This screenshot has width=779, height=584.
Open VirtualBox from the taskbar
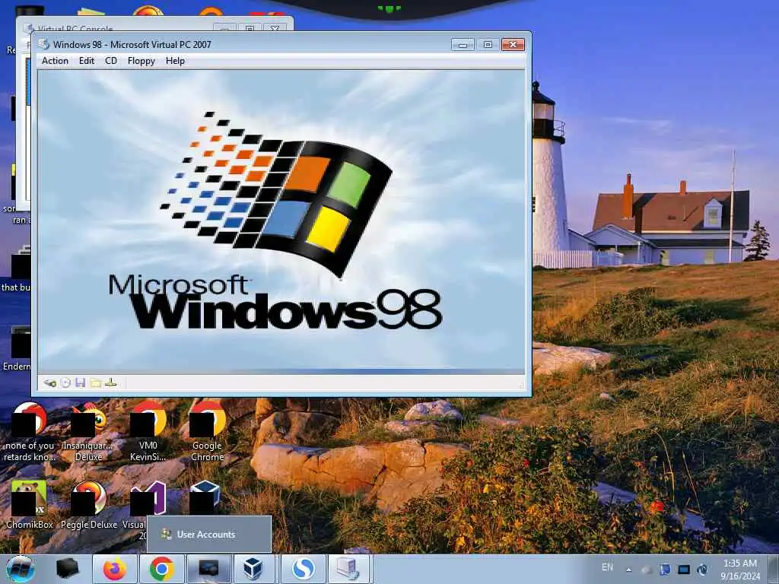[253, 569]
